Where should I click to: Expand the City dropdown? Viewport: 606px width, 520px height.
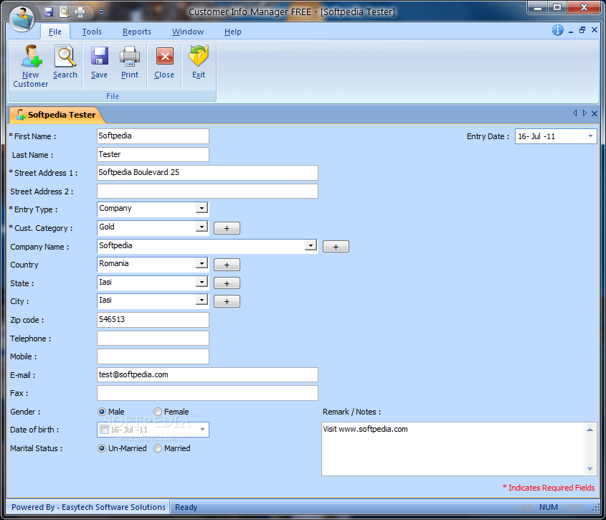pyautogui.click(x=202, y=300)
